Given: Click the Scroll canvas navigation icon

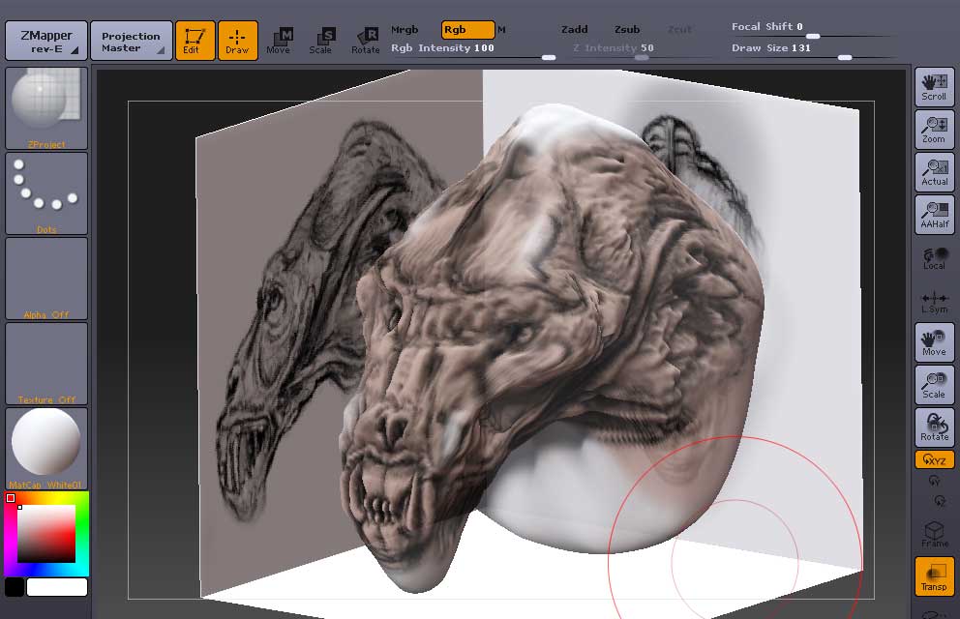Looking at the screenshot, I should pyautogui.click(x=934, y=87).
